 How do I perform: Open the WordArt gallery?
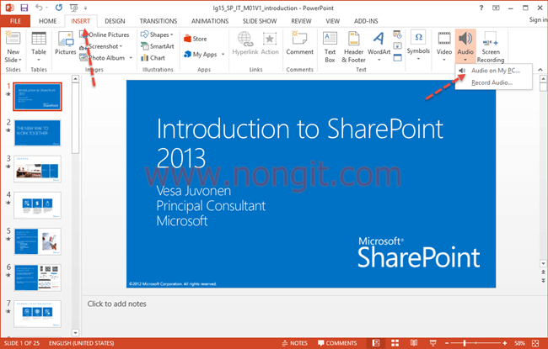tap(379, 46)
